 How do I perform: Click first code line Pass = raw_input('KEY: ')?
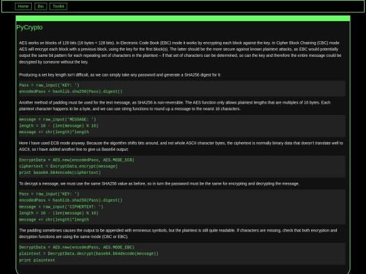(x=49, y=85)
